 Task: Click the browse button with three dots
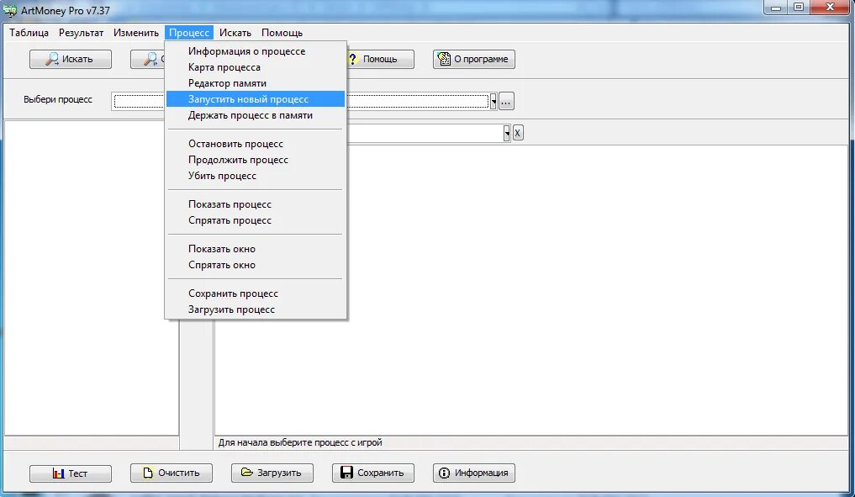506,102
